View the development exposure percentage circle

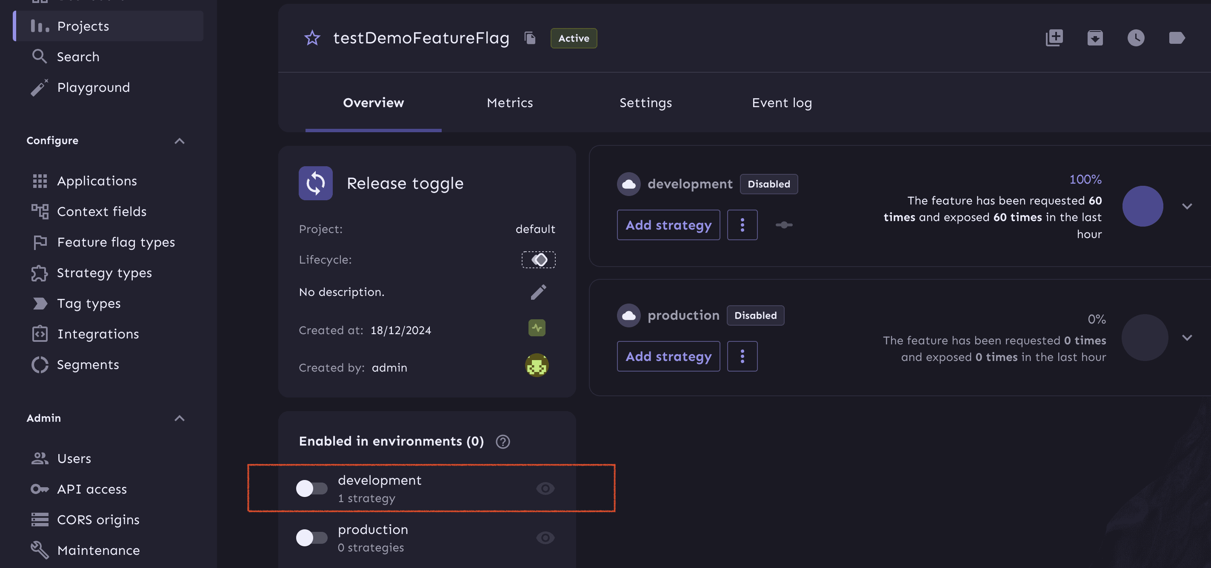tap(1143, 206)
